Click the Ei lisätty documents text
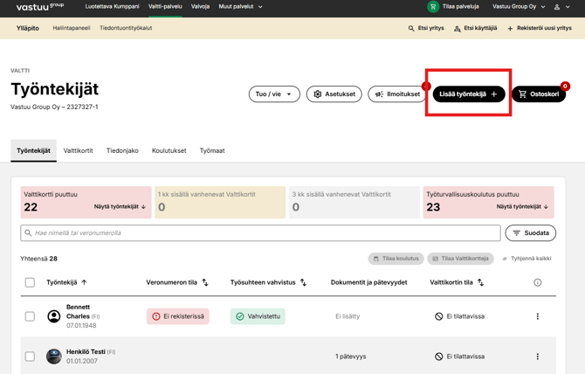The width and height of the screenshot is (585, 374). 348,316
